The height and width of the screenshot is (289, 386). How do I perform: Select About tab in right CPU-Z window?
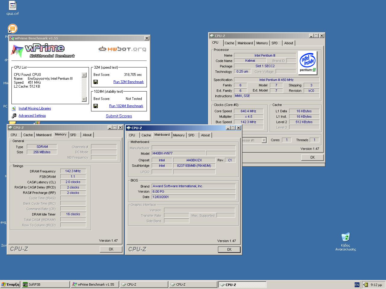(289, 43)
